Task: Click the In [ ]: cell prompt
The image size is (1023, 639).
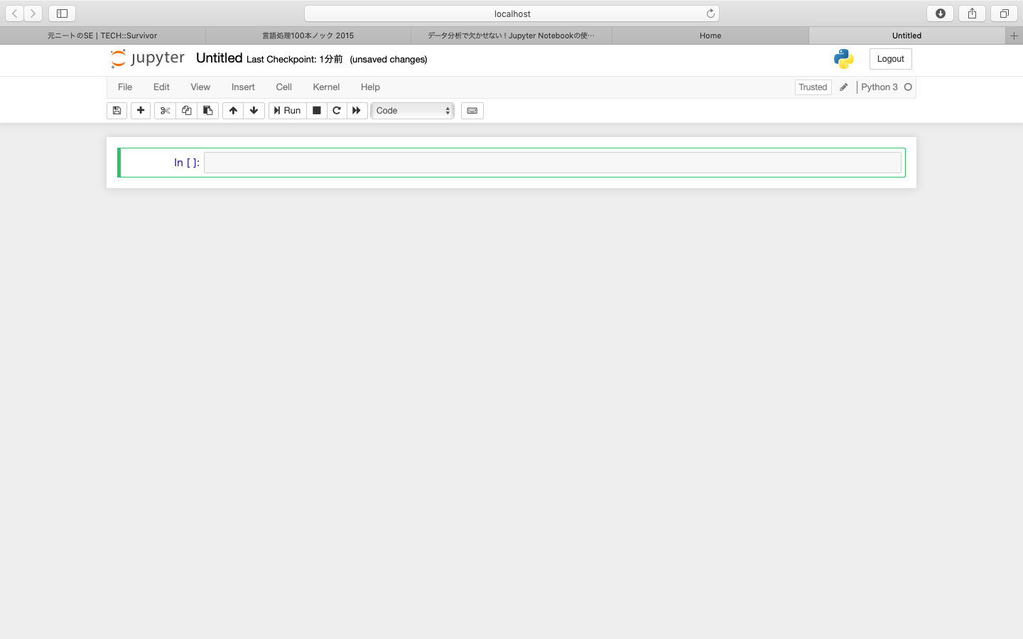Action: (x=187, y=163)
